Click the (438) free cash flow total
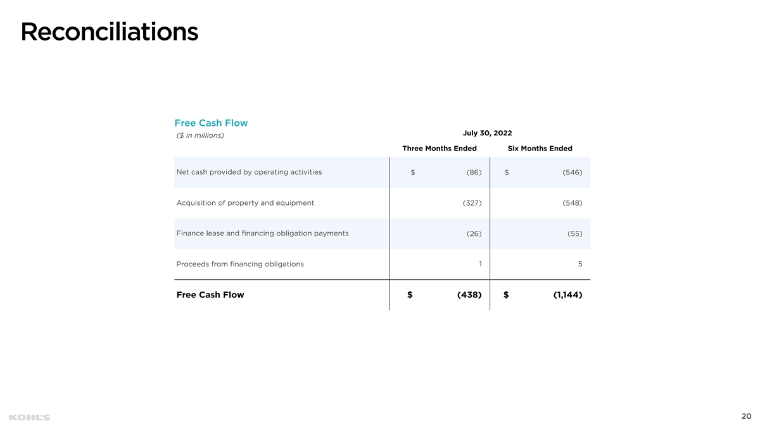The height and width of the screenshot is (427, 760). pos(469,295)
